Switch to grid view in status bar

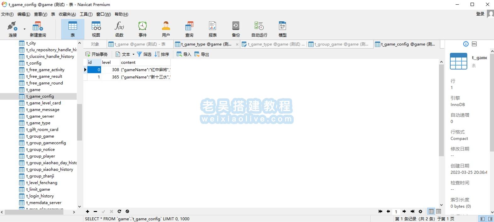[431, 211]
